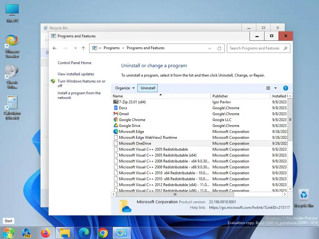Open help with the question mark icon
319x239 pixels.
click(285, 88)
